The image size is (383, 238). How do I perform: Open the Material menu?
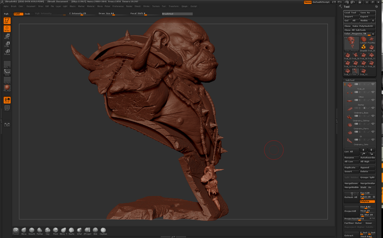coord(91,6)
